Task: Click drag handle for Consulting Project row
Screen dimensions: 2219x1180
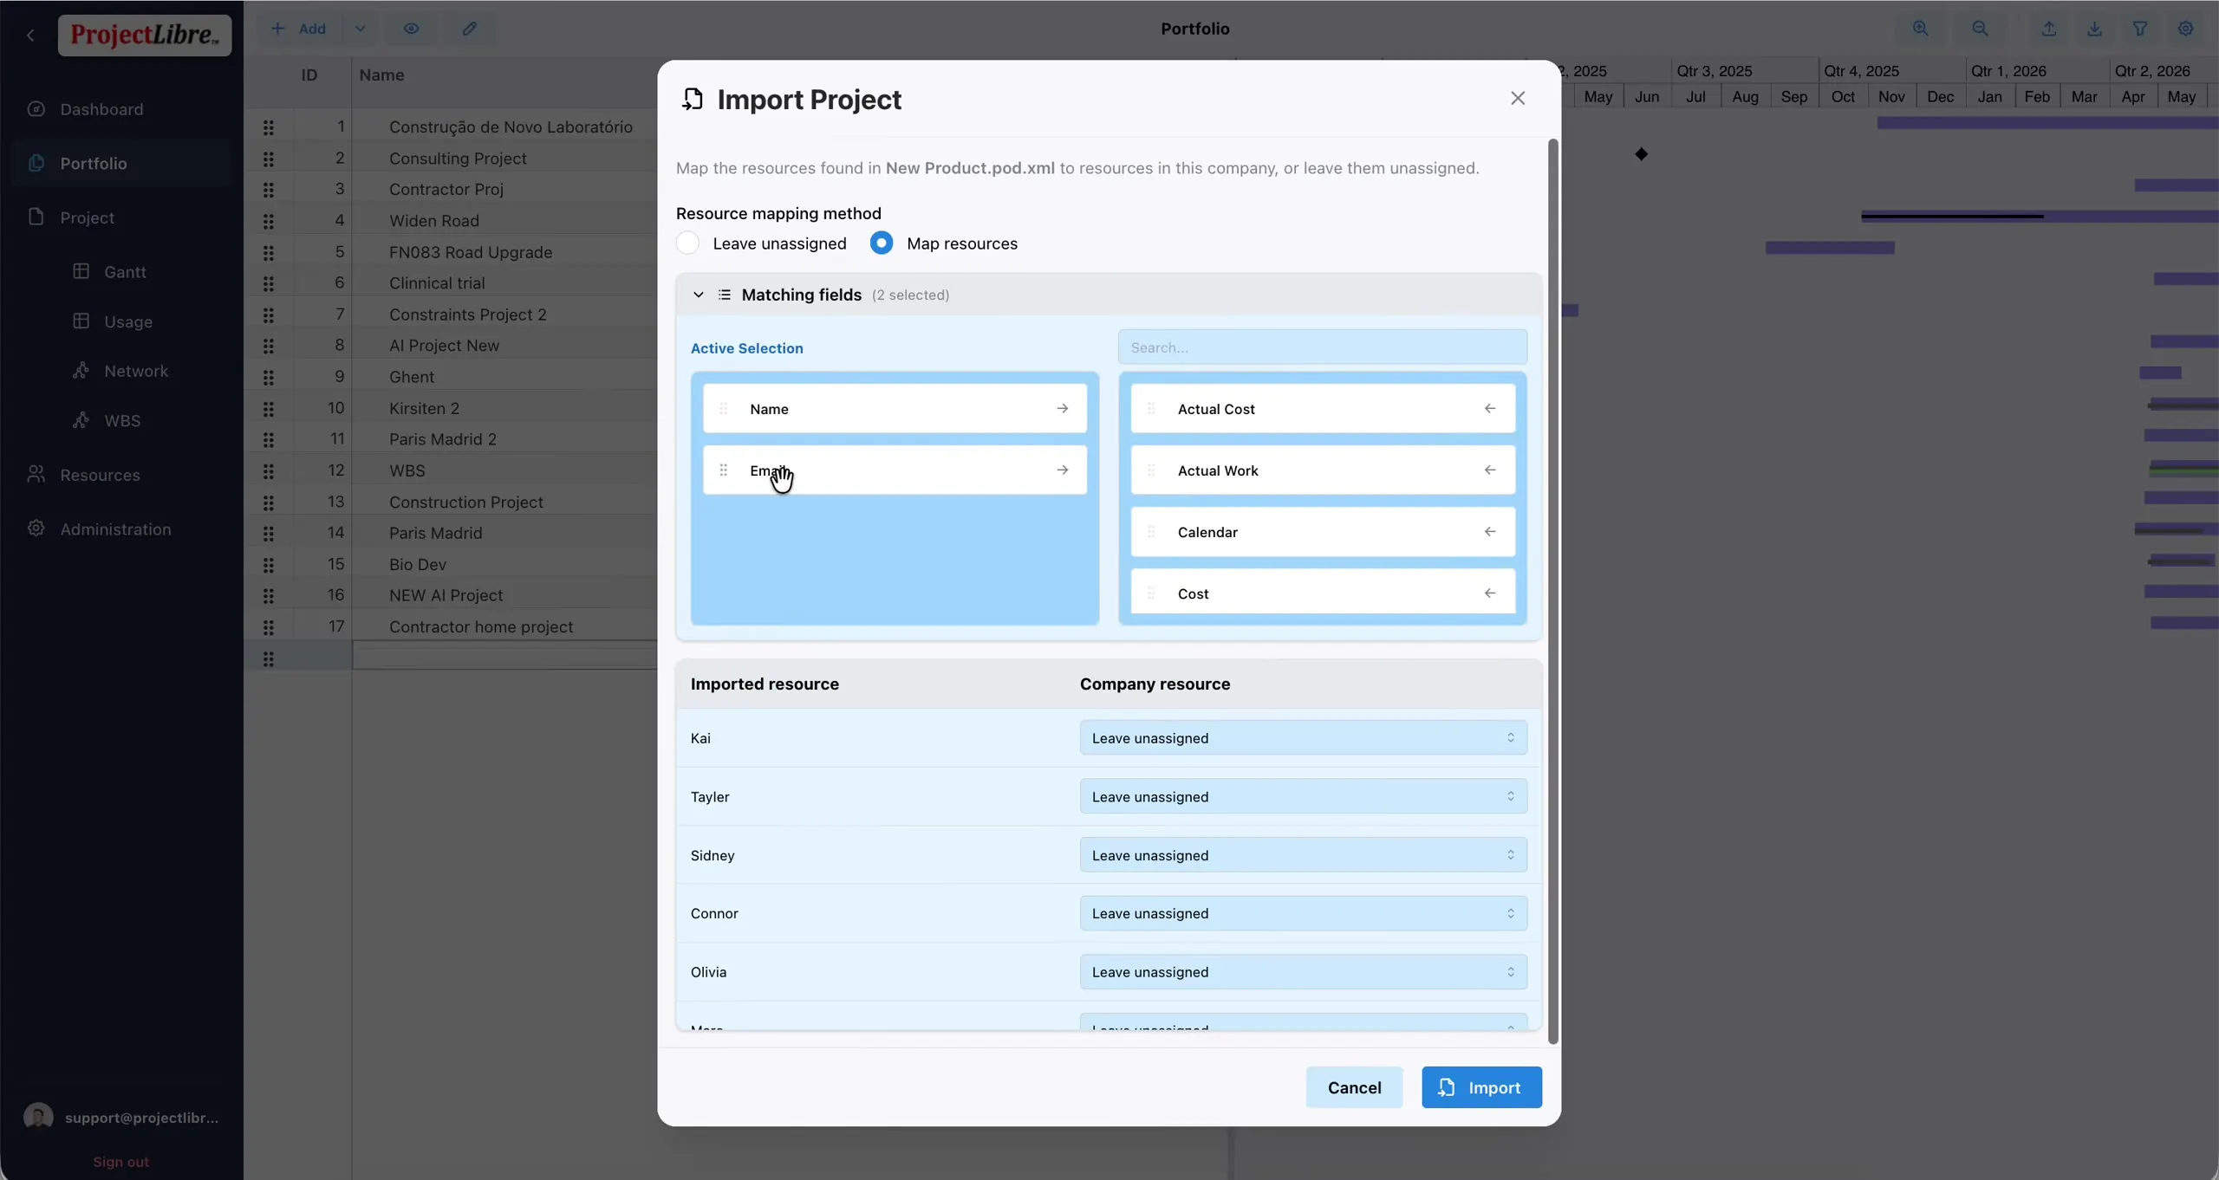Action: (x=269, y=159)
